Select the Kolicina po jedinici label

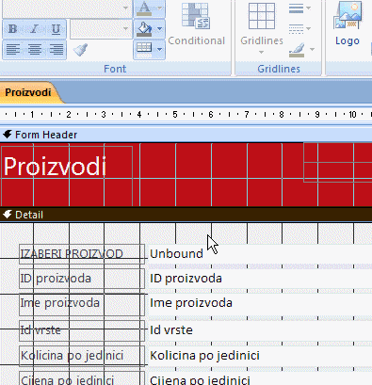(x=82, y=356)
